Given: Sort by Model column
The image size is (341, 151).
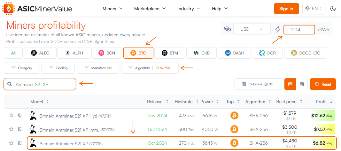Looking at the screenshot, I should point(40,102).
